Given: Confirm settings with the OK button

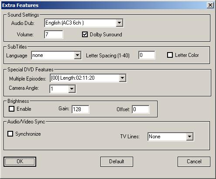Looking at the screenshot, I should coord(20,161).
